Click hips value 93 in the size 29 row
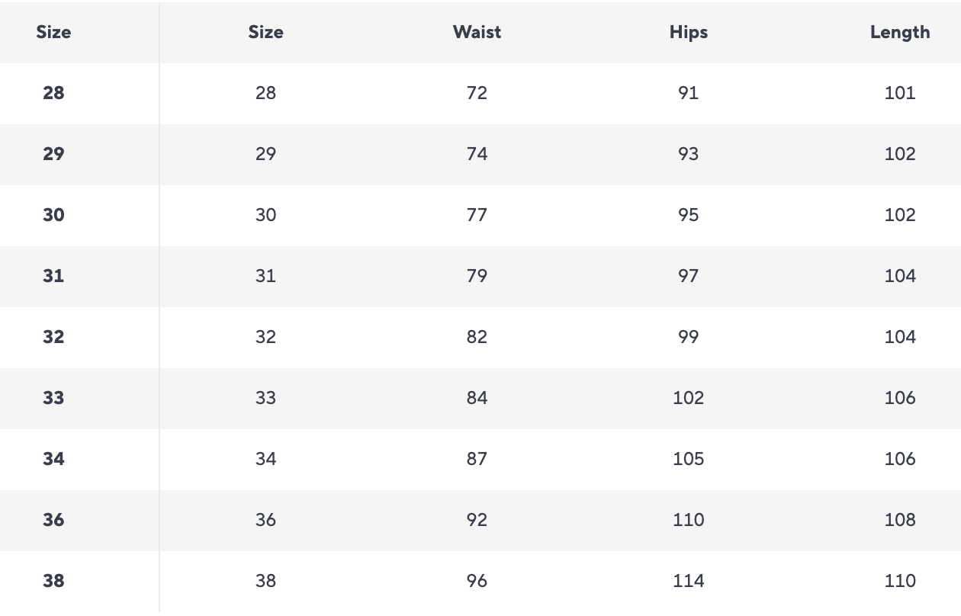The image size is (961, 616). click(x=688, y=154)
